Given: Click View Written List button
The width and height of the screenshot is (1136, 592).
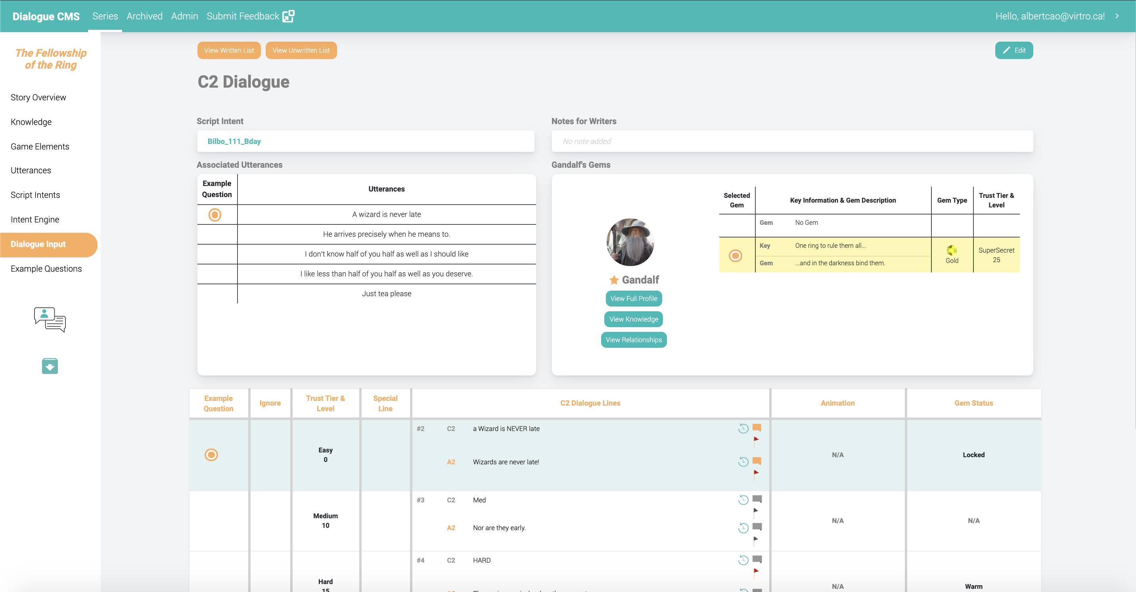Looking at the screenshot, I should point(229,50).
